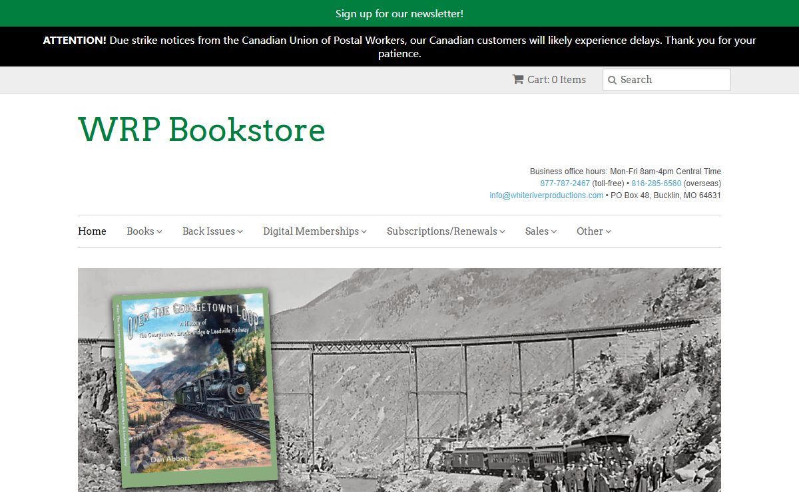Expand the Sales chevron arrow

pyautogui.click(x=553, y=232)
